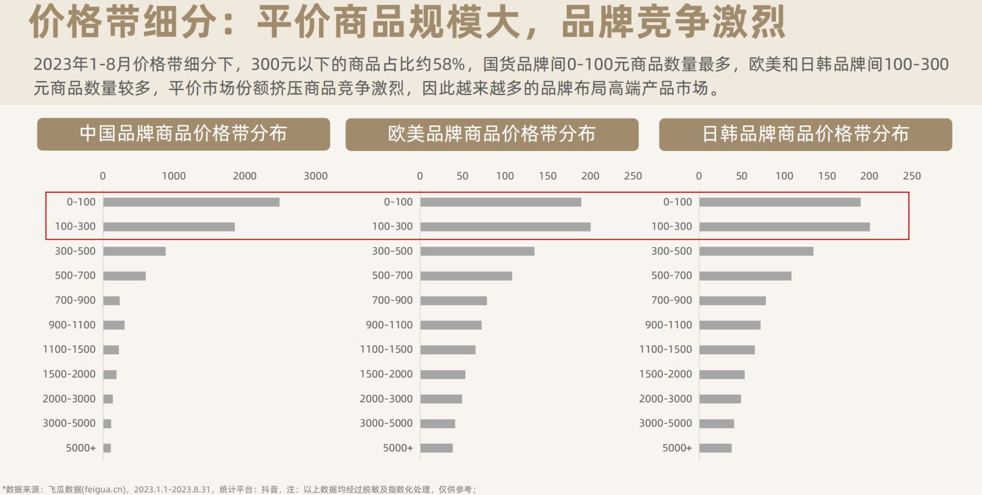Image resolution: width=982 pixels, height=495 pixels.
Task: Click the 中国品牌商品价格带分布 header banner
Action: (184, 134)
